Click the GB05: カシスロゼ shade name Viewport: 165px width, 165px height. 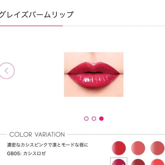pyautogui.click(x=26, y=153)
